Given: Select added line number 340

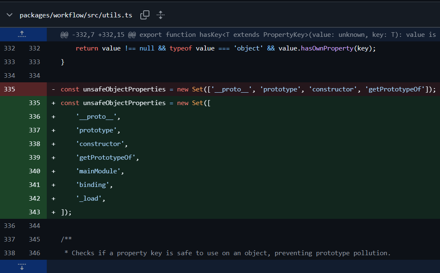Looking at the screenshot, I should coord(35,171).
